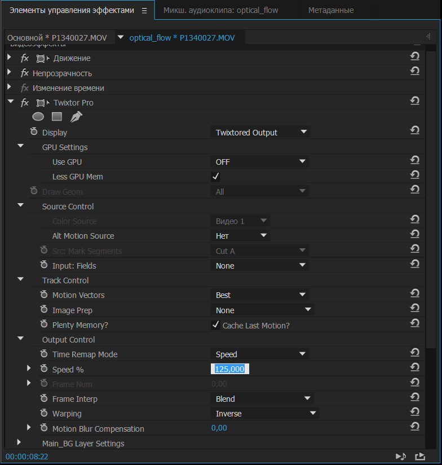Collapse the GPU Settings group
Screen dimensions: 442x465
(20, 146)
